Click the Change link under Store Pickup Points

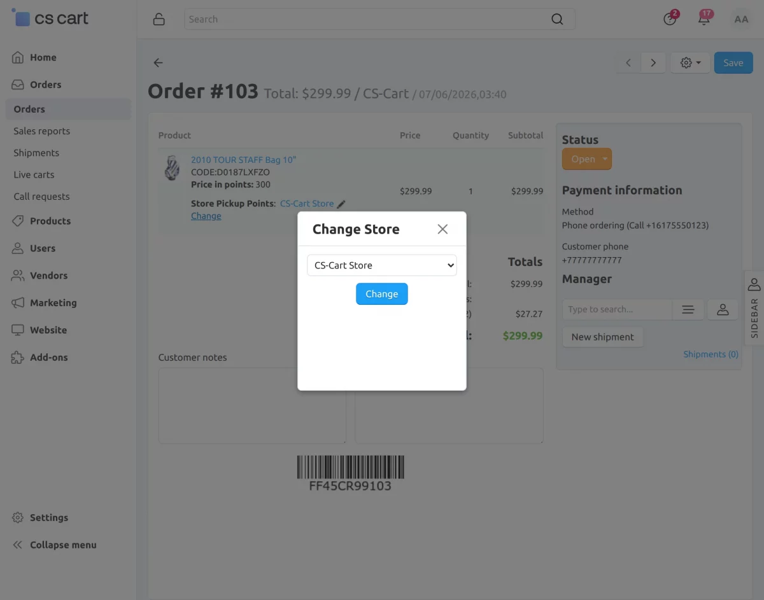[x=206, y=216]
